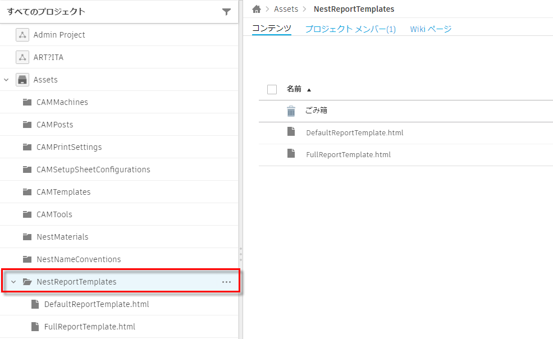553x339 pixels.
Task: Click the ART?ITA project icon
Action: [22, 57]
